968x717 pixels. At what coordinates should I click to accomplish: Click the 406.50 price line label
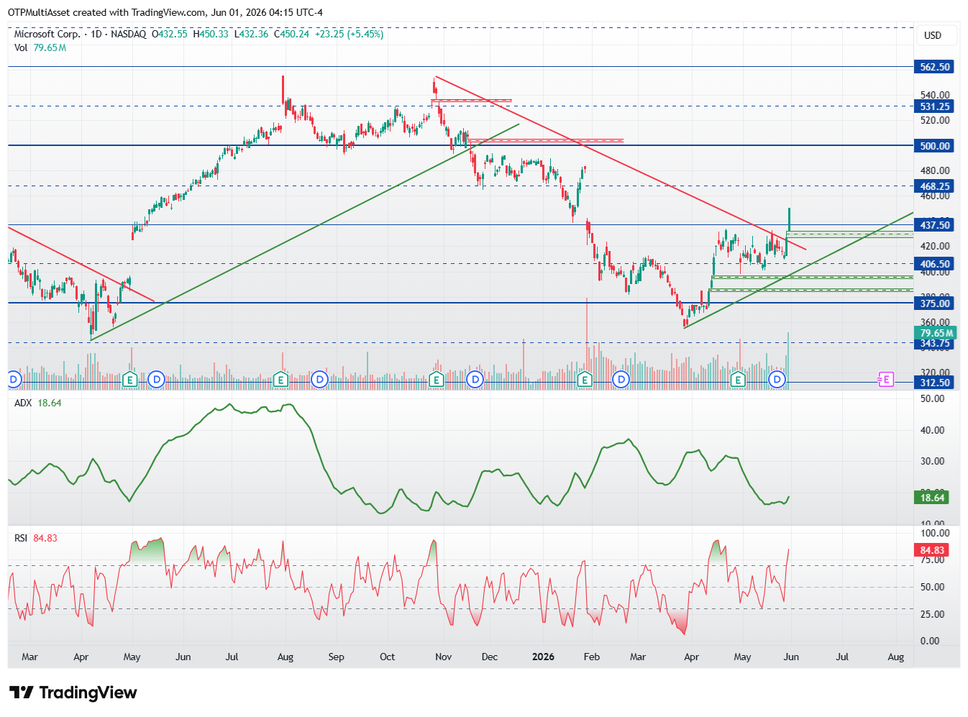935,264
